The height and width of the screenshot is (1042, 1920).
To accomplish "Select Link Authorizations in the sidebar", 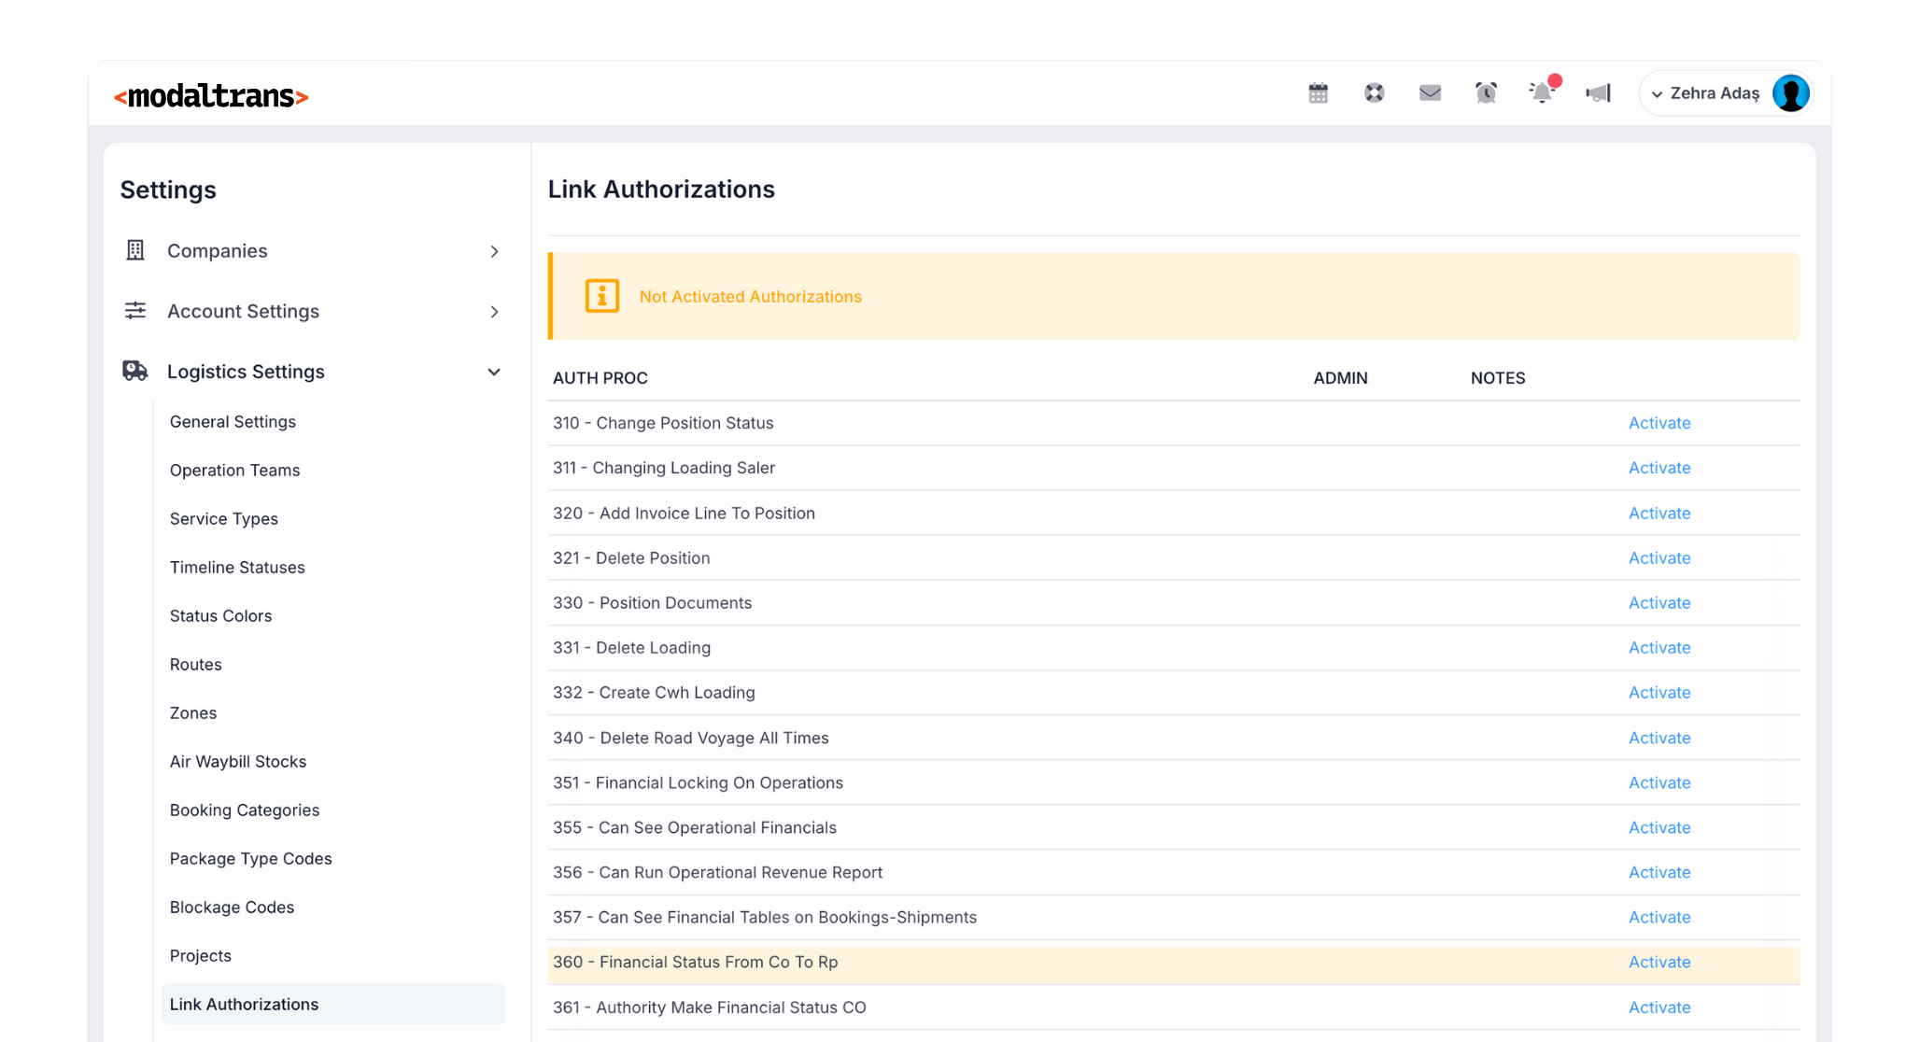I will [x=244, y=1004].
